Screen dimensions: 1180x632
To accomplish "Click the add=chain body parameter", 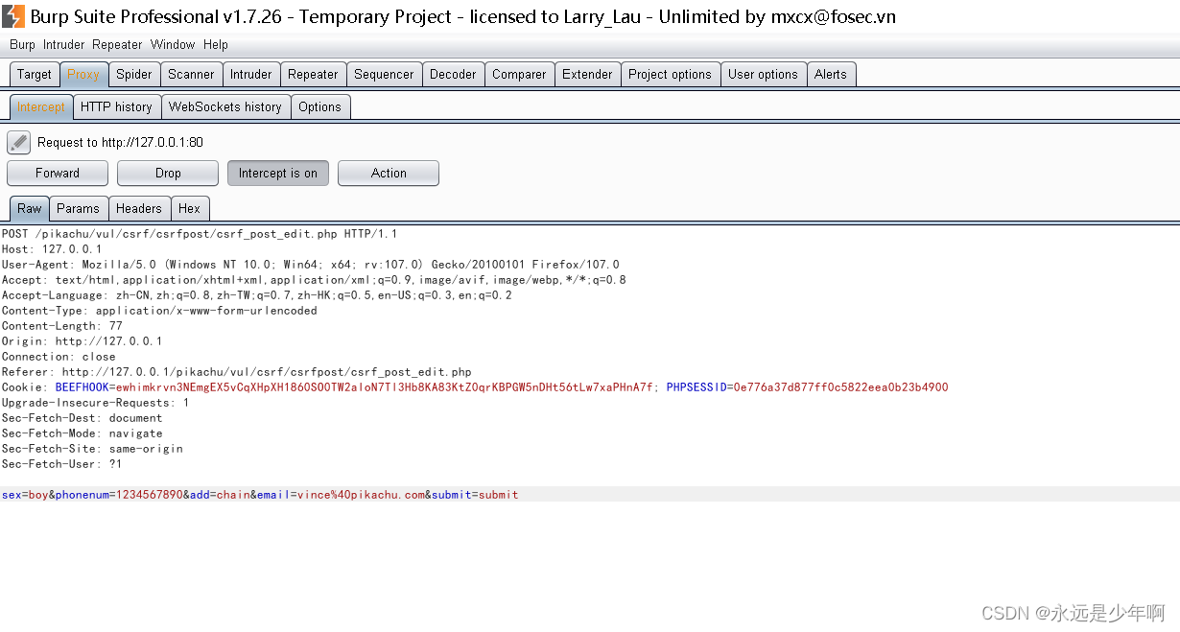I will [x=220, y=495].
